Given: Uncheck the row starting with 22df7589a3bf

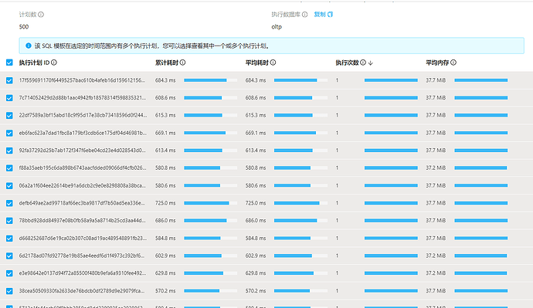Looking at the screenshot, I should pos(9,116).
